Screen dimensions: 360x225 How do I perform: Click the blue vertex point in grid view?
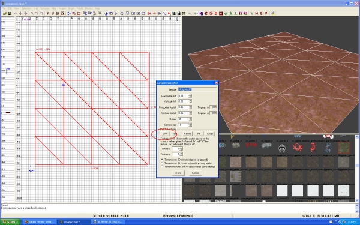64,85
